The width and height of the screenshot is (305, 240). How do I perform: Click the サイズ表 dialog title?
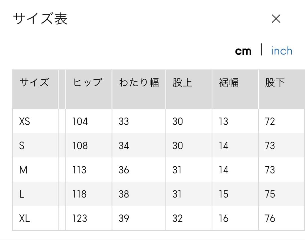coord(40,19)
